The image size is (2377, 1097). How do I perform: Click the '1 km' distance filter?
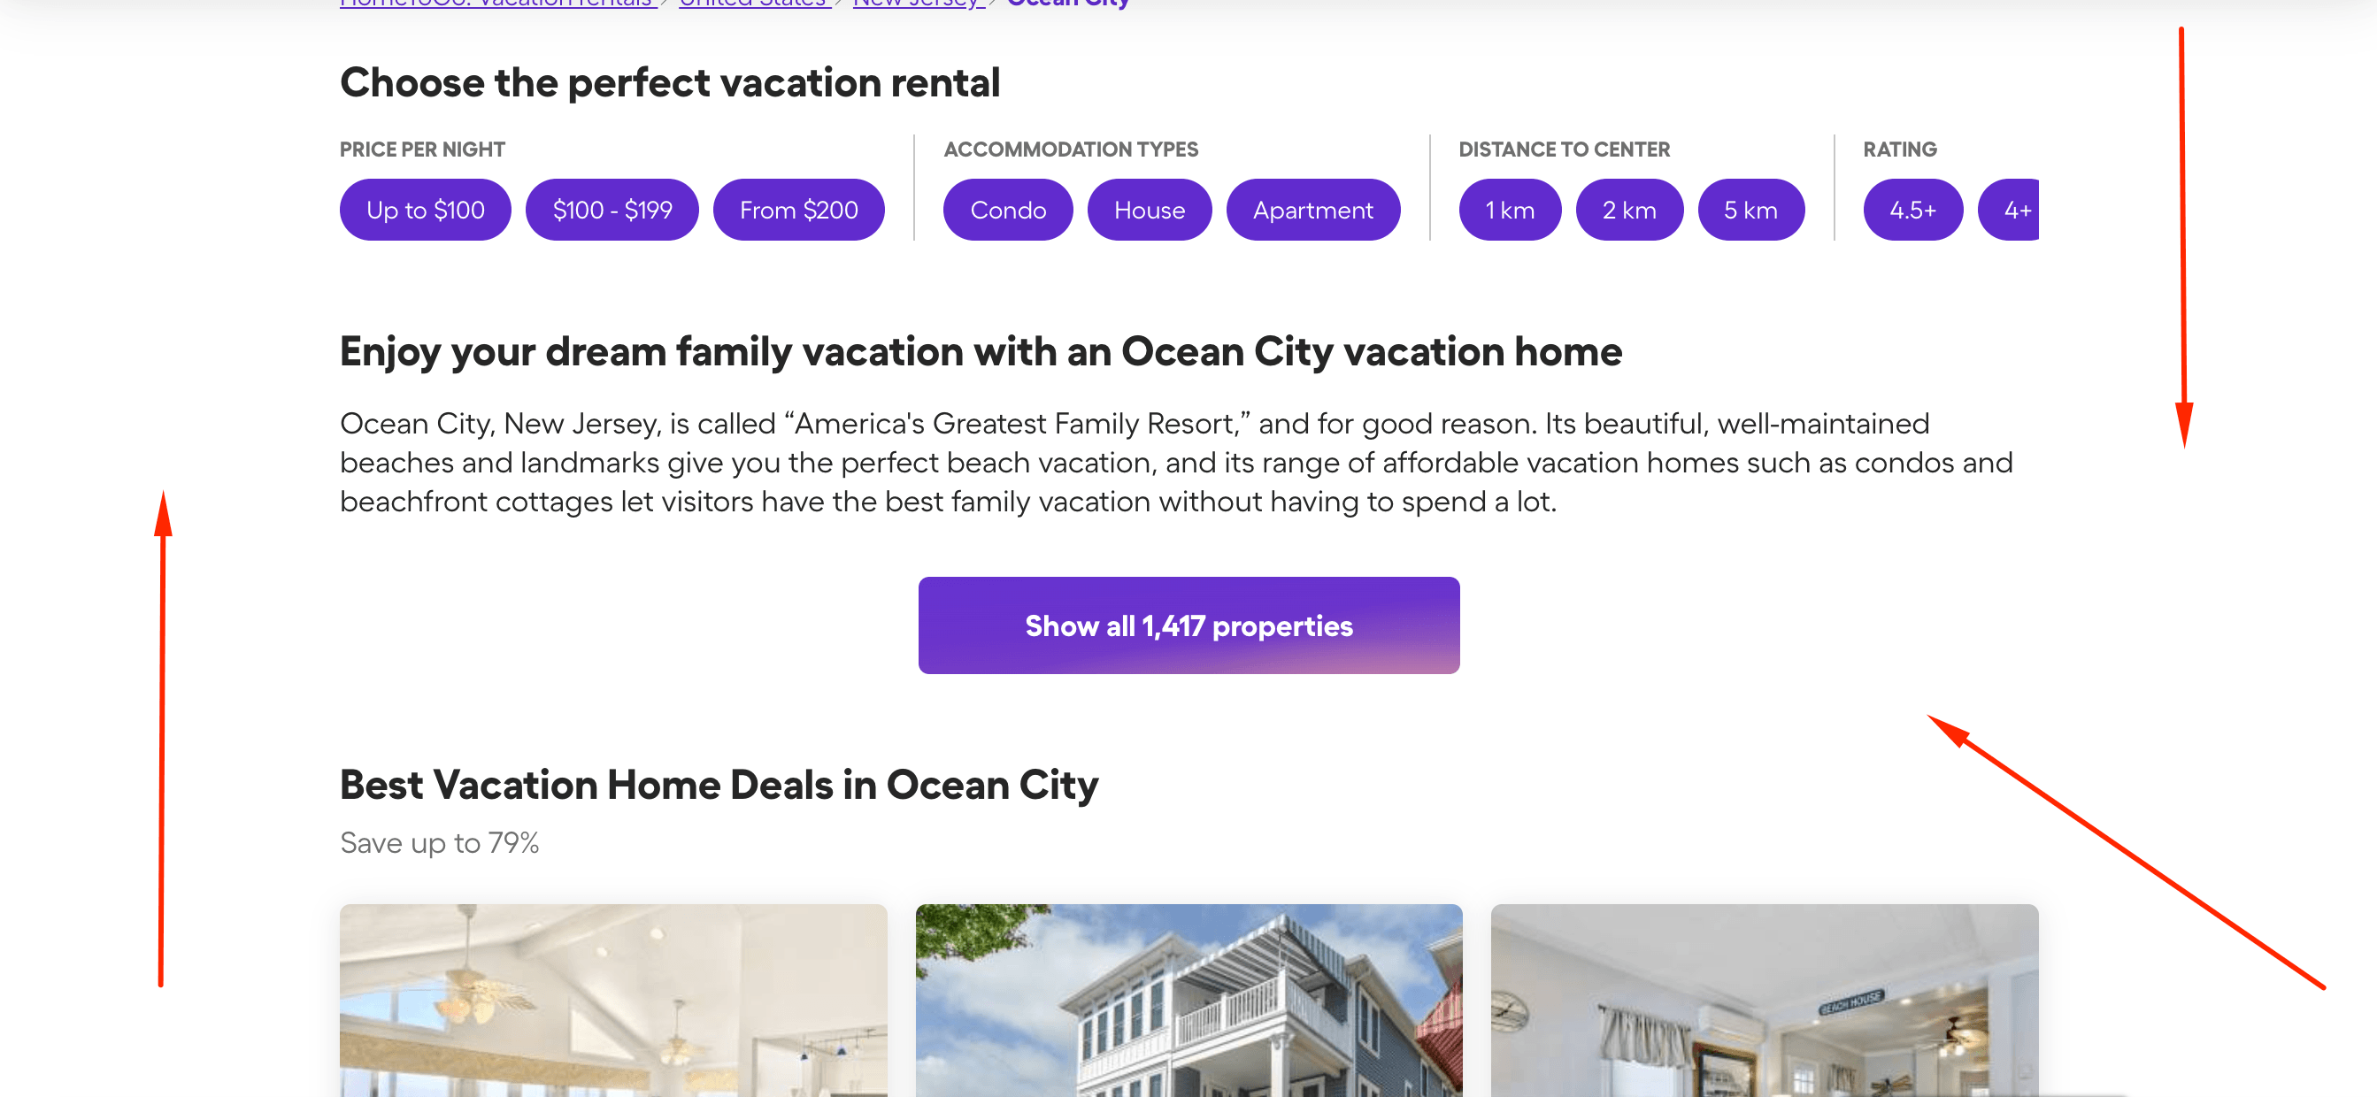coord(1508,209)
